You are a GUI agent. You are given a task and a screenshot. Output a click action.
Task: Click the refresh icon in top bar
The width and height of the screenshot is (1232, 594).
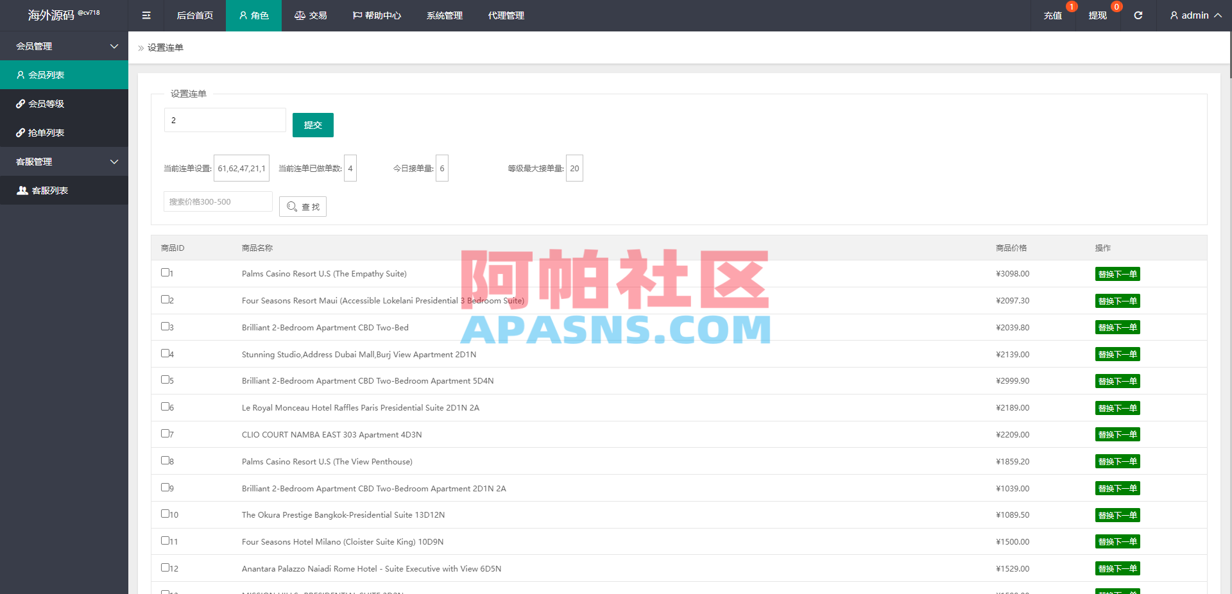click(1138, 15)
